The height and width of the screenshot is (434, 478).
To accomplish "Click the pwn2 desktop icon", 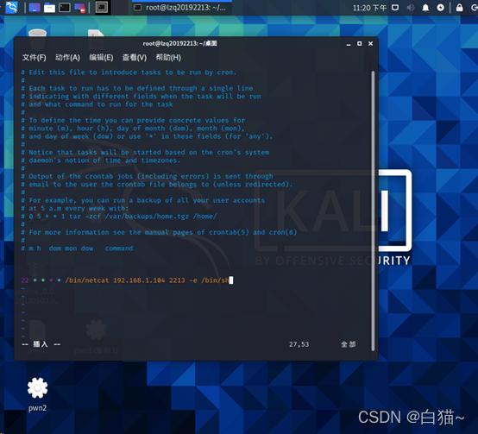I will [x=37, y=394].
